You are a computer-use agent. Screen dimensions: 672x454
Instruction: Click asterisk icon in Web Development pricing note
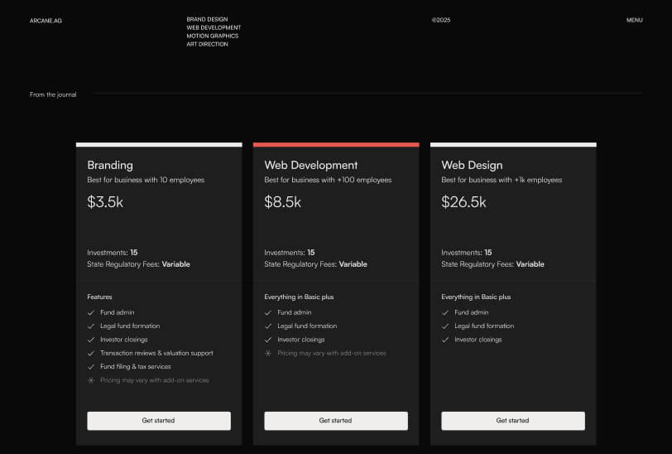click(268, 353)
